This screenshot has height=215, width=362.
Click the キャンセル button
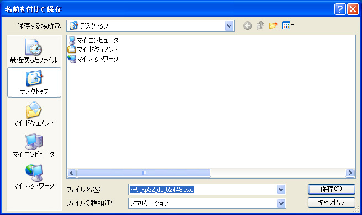point(331,202)
